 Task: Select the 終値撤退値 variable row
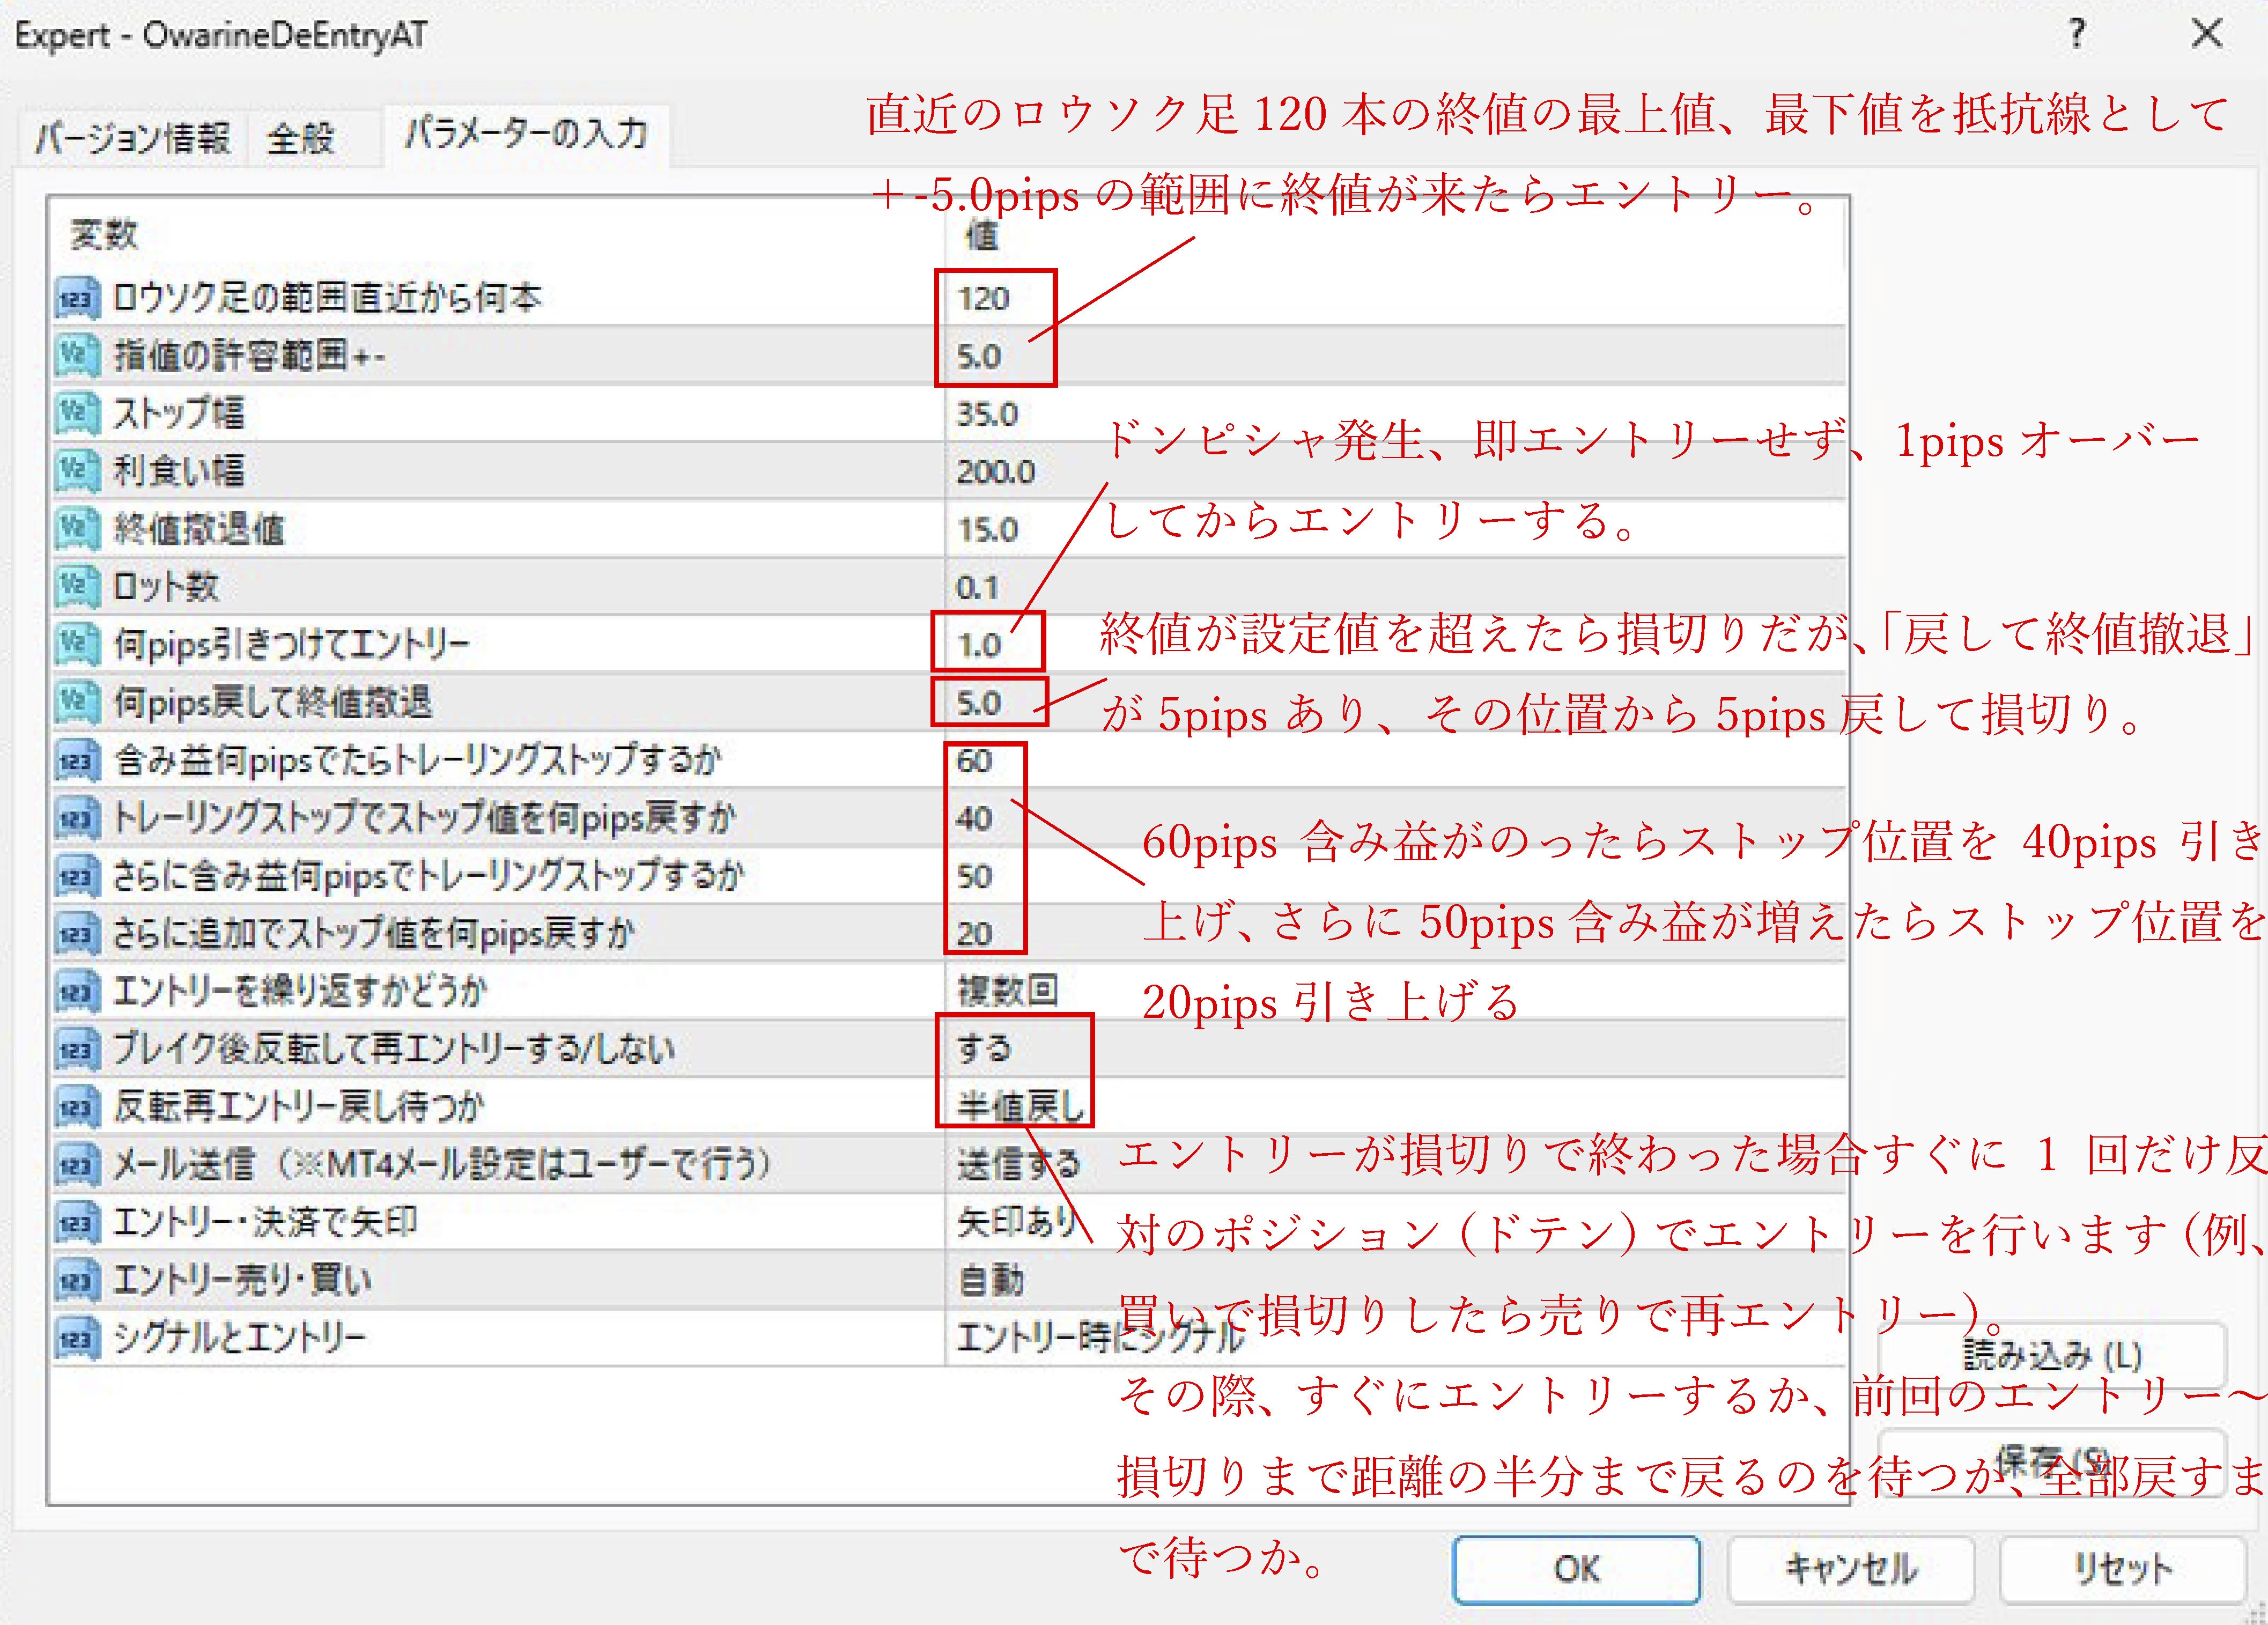(200, 529)
